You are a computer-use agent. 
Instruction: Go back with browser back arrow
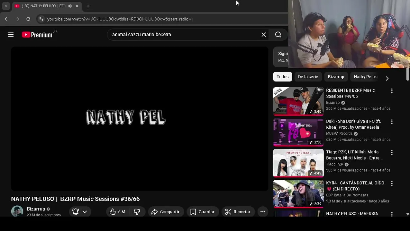pos(7,19)
